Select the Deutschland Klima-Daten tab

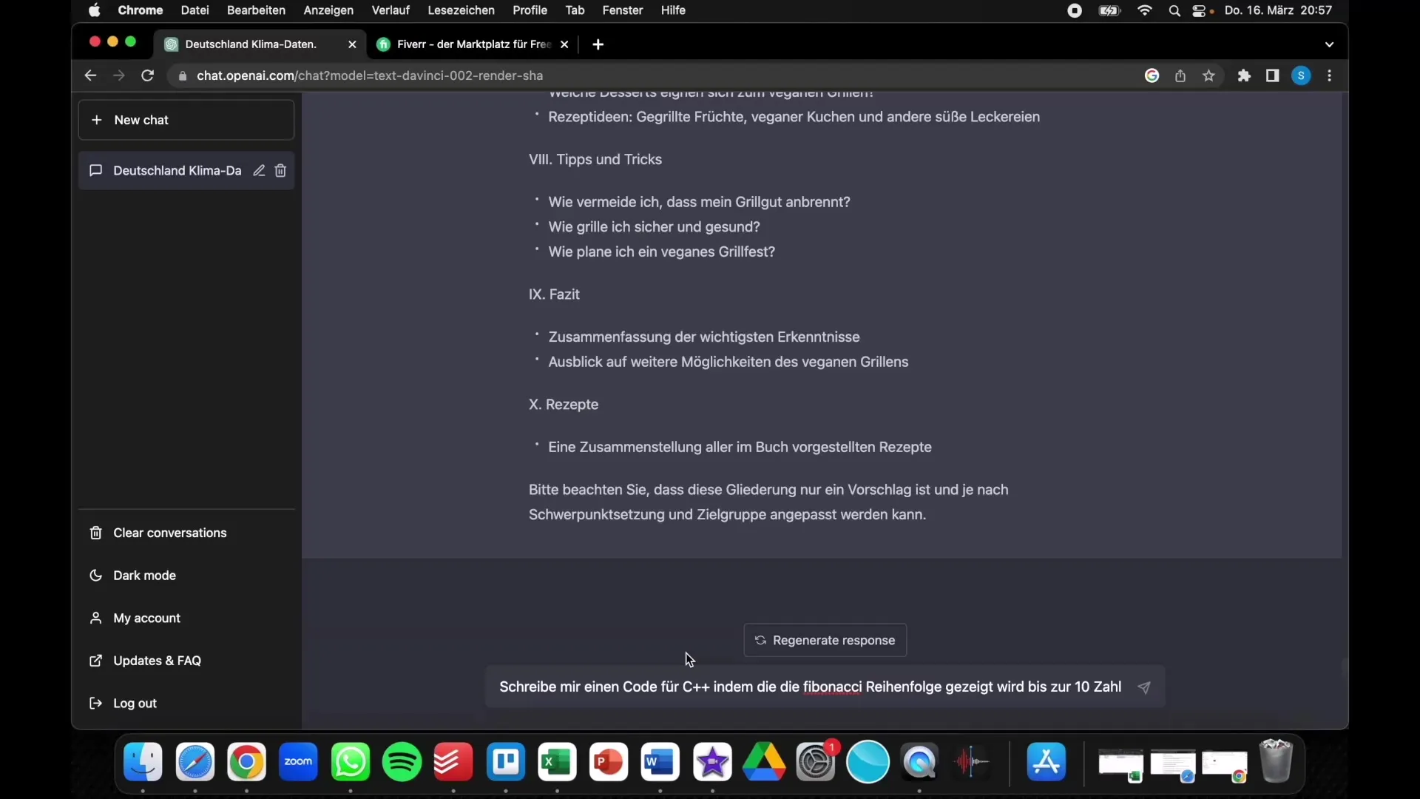pos(257,43)
